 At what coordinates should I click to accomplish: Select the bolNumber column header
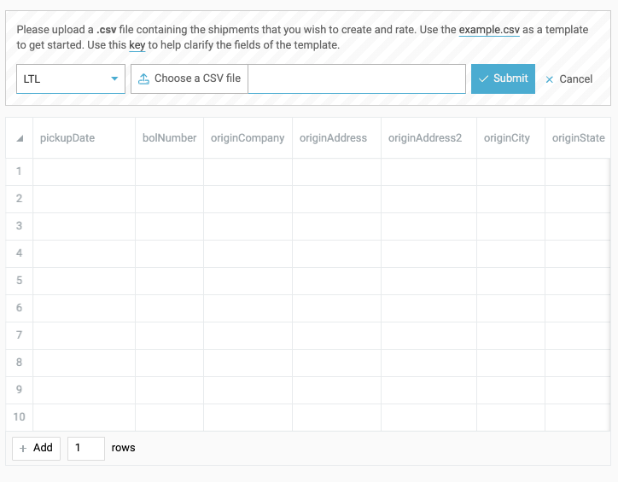(169, 138)
